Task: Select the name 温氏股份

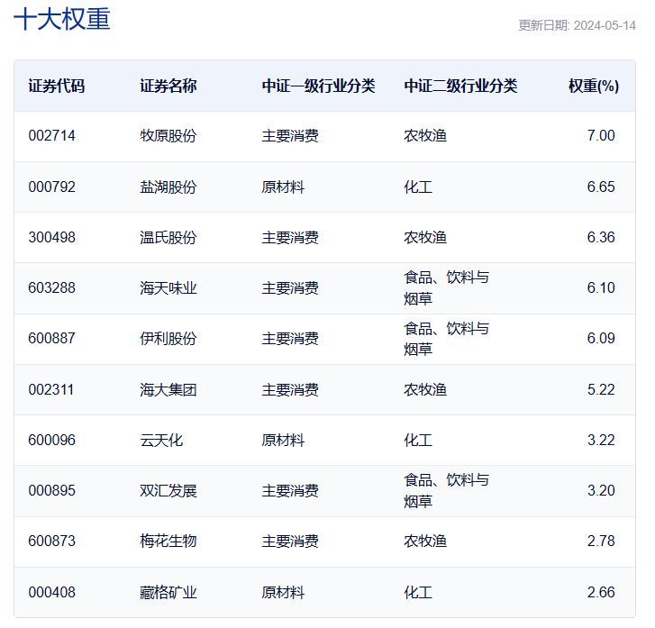Action: coord(168,237)
